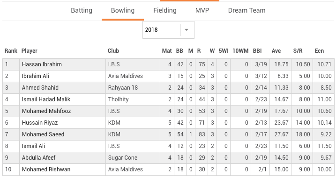The image size is (336, 176).
Task: Sort by the Rank column header
Action: 11,51
